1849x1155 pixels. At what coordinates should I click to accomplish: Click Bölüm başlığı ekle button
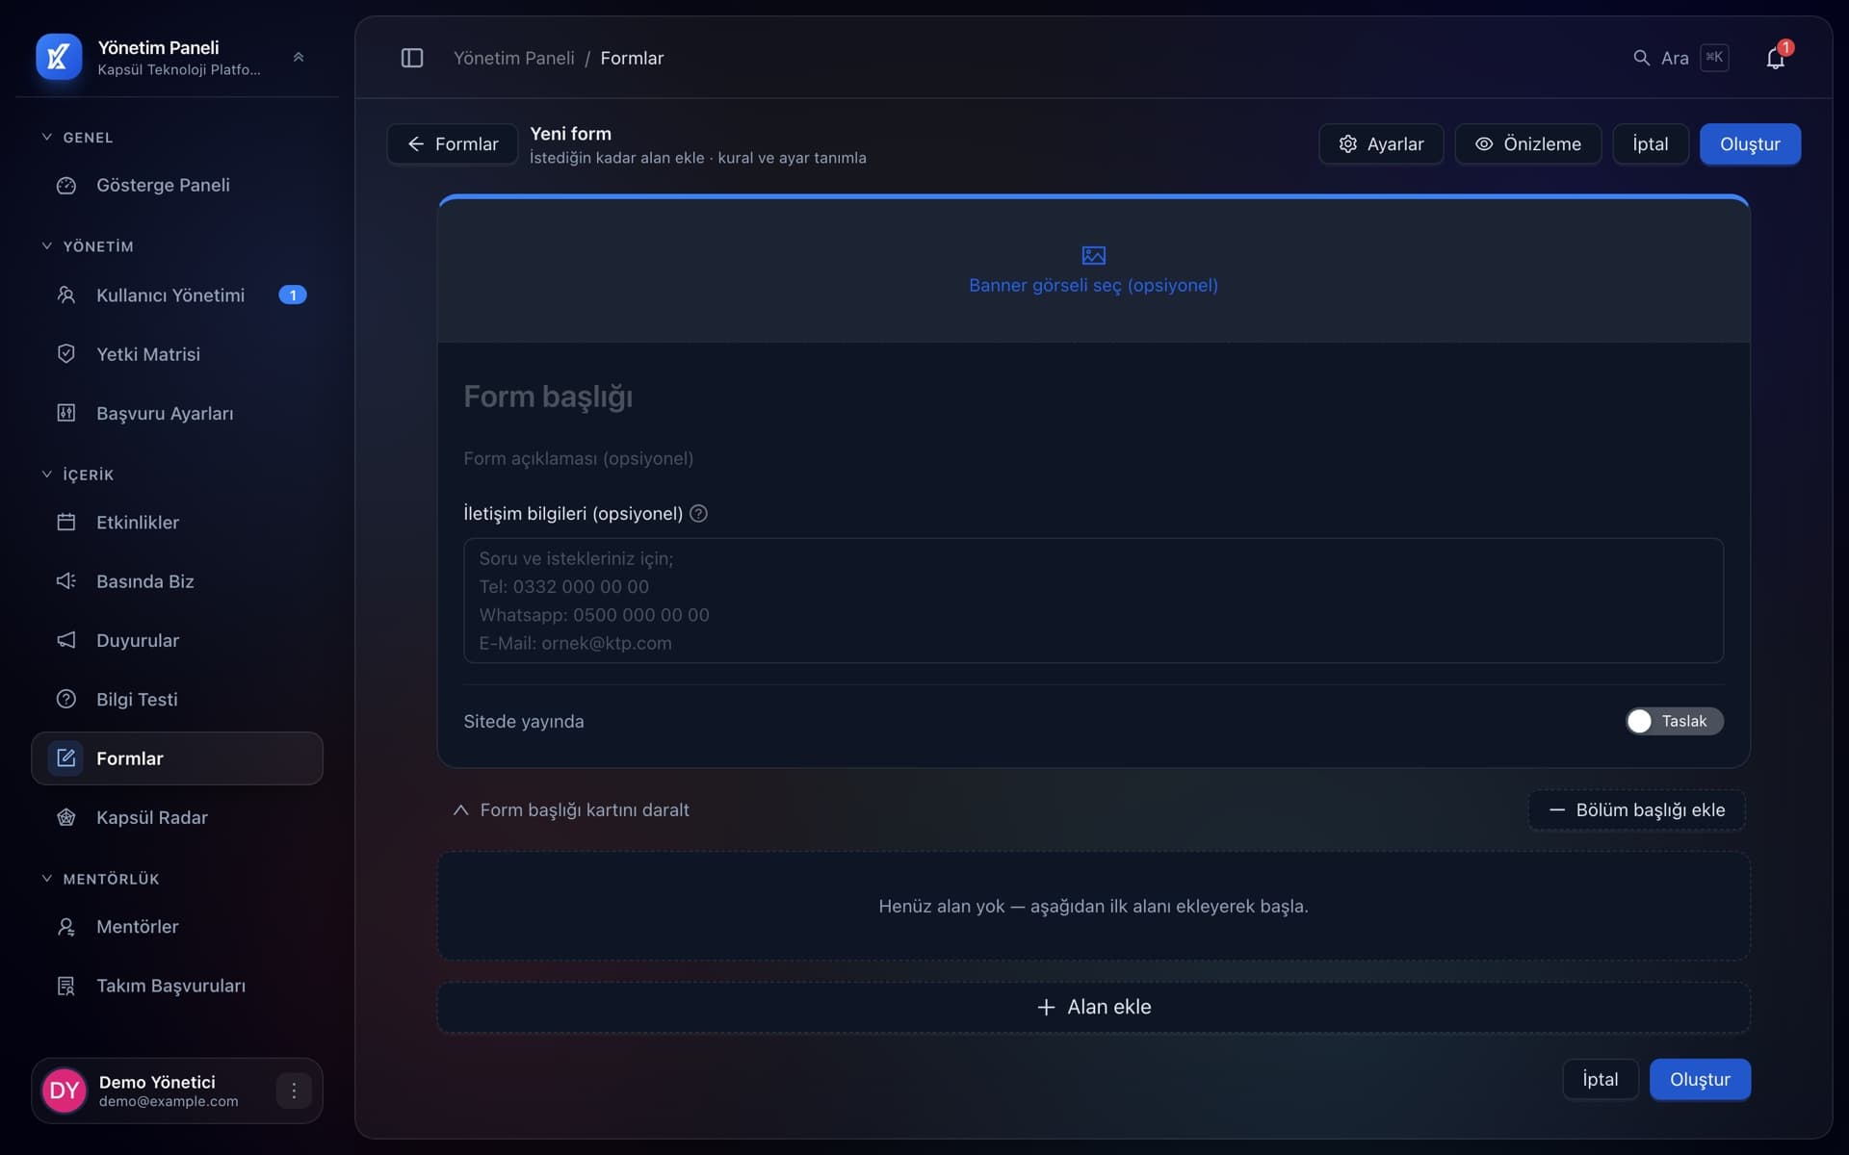[1636, 809]
